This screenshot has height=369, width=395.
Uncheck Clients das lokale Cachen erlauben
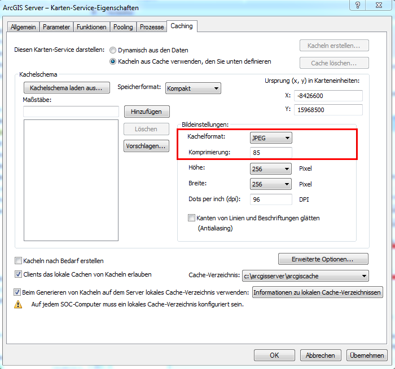pos(18,274)
